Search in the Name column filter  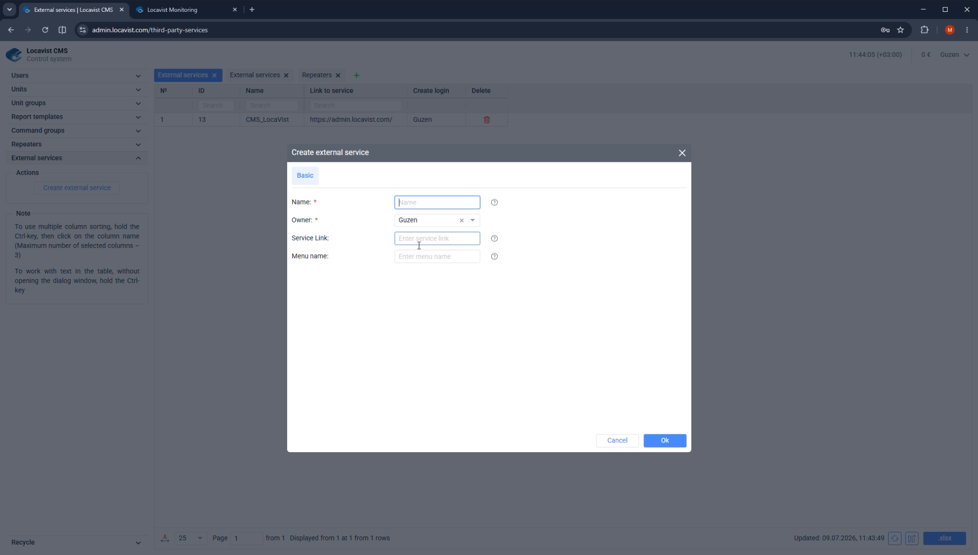pyautogui.click(x=272, y=105)
